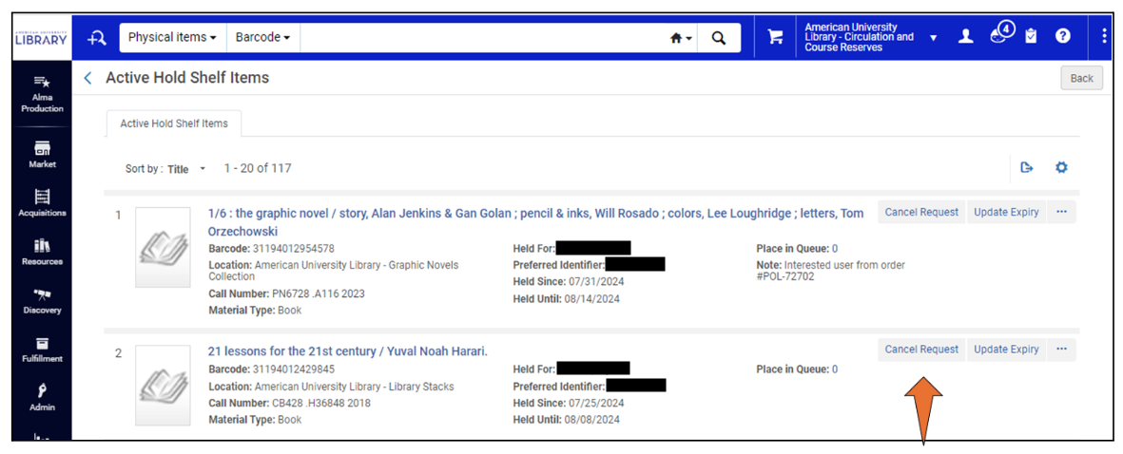Viewport: 1123px width, 454px height.
Task: Open table settings gear icon
Action: pyautogui.click(x=1061, y=168)
